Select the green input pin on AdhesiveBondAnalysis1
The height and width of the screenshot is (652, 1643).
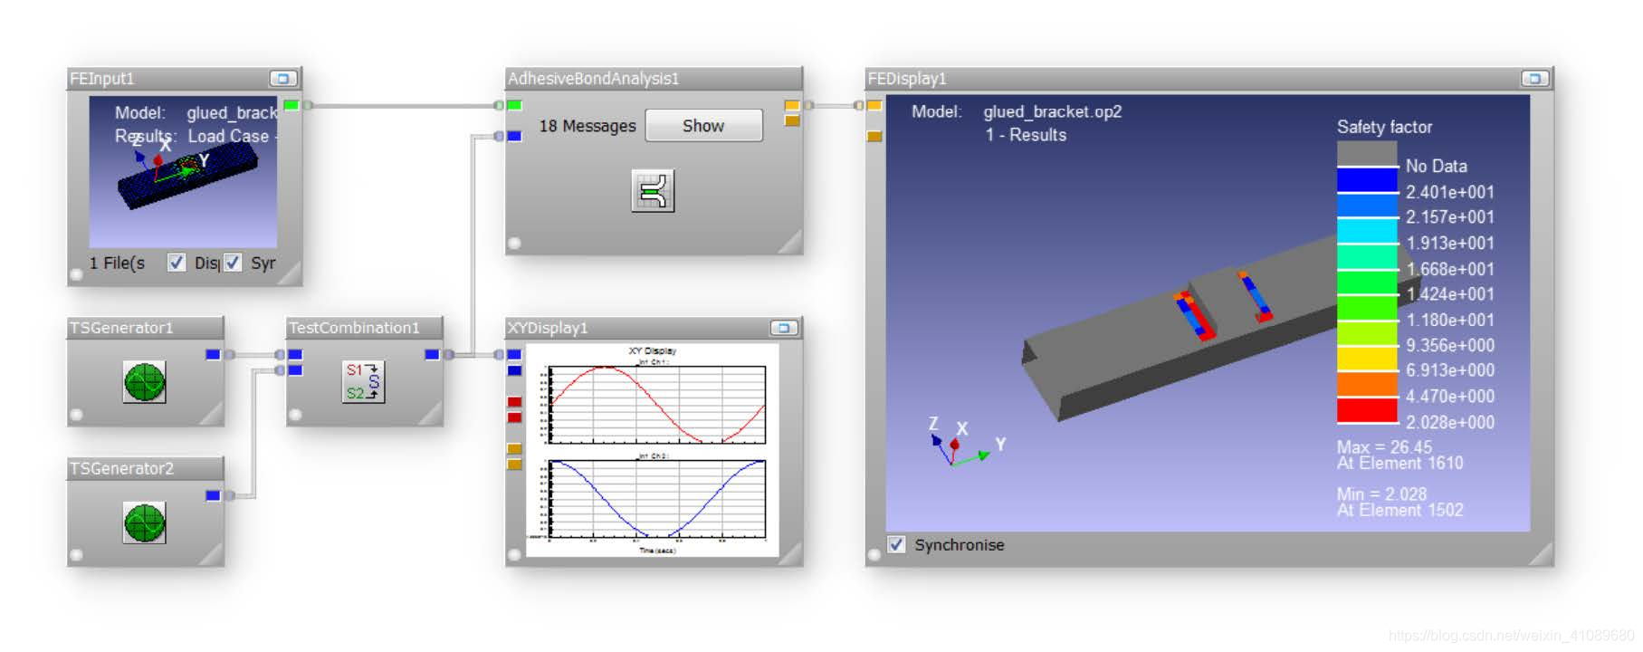pyautogui.click(x=514, y=105)
